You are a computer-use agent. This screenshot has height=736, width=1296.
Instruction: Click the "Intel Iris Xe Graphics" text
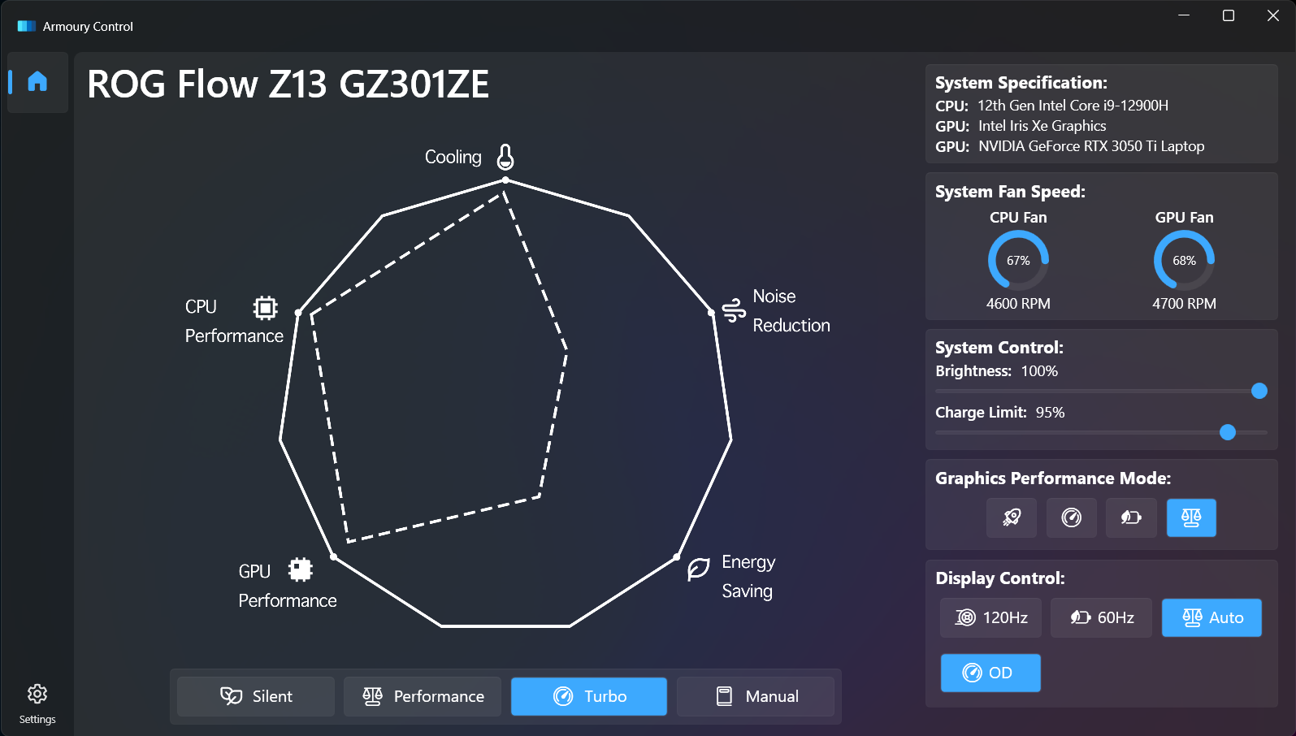click(x=1042, y=126)
